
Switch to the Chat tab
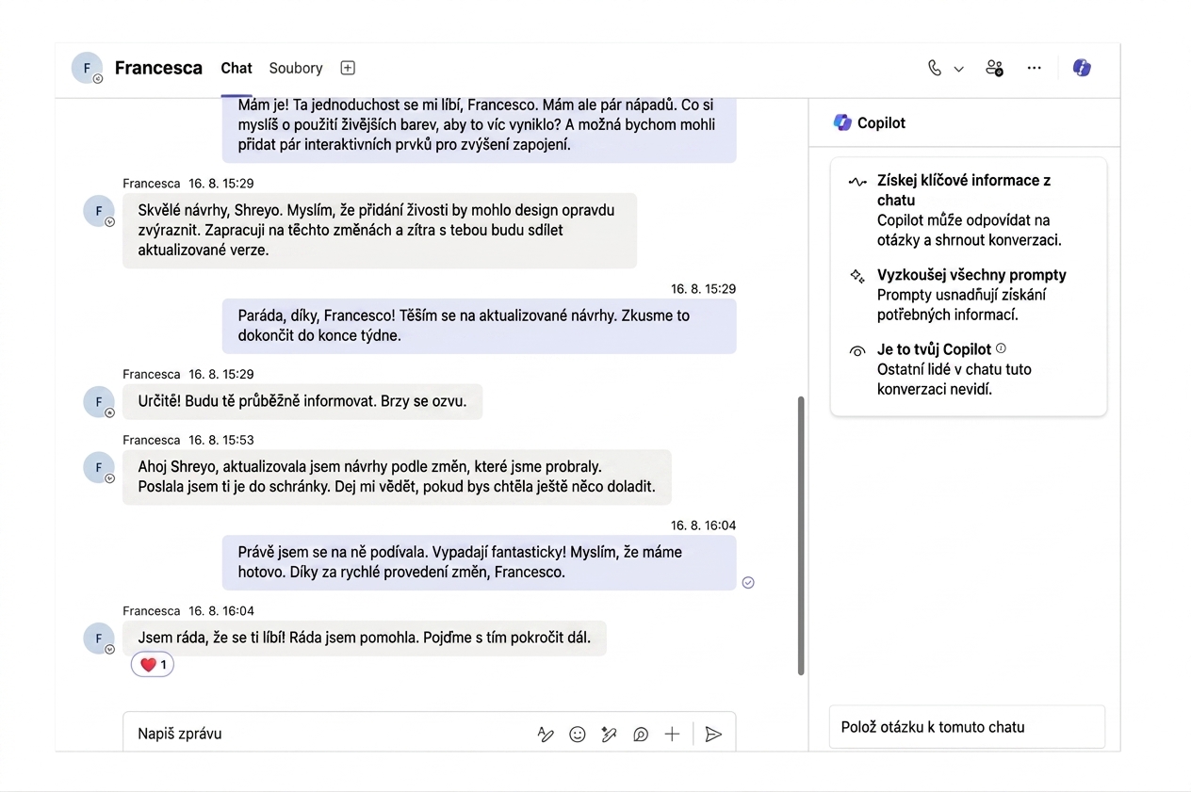point(237,68)
